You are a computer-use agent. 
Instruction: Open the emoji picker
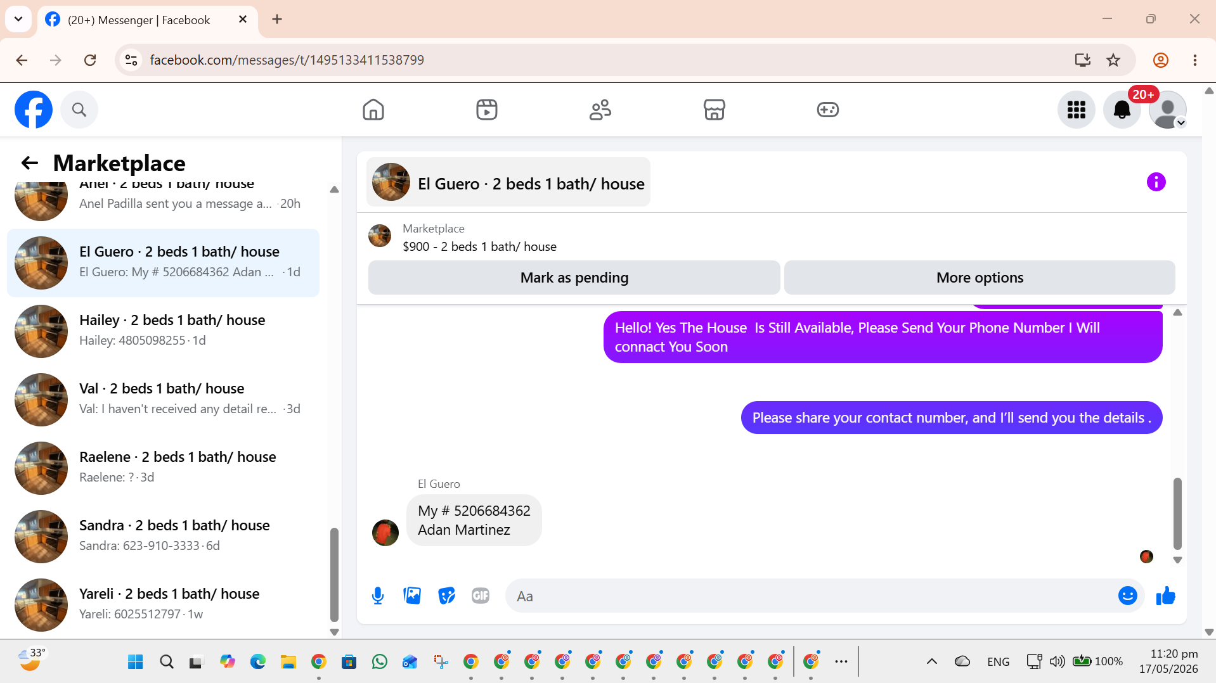[x=1128, y=596]
